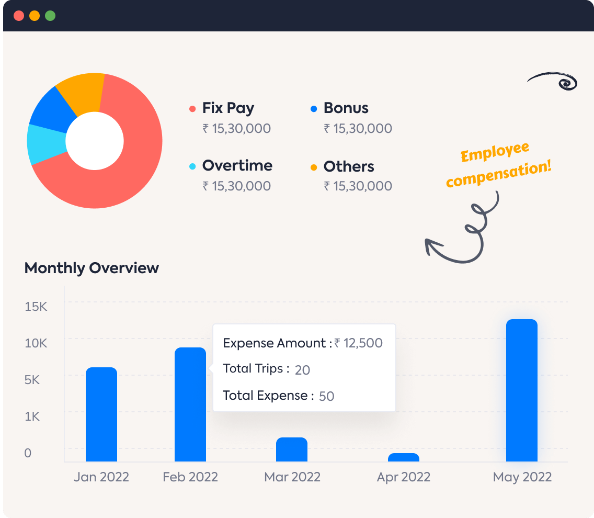Click the tallest bar for May 2022
The height and width of the screenshot is (518, 594).
coord(522,387)
